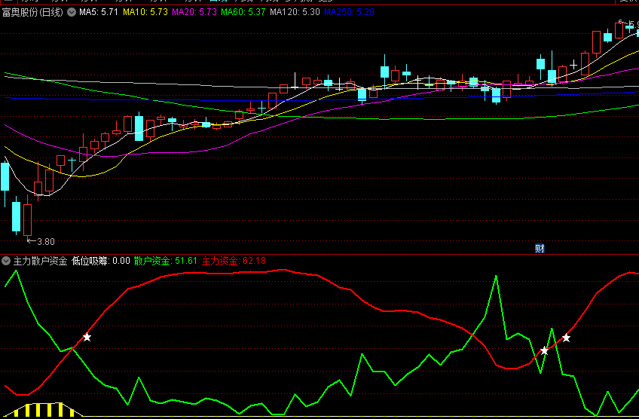The width and height of the screenshot is (639, 419).
Task: Expand the 主力散户资金 indicator dropdown arrow
Action: point(6,261)
